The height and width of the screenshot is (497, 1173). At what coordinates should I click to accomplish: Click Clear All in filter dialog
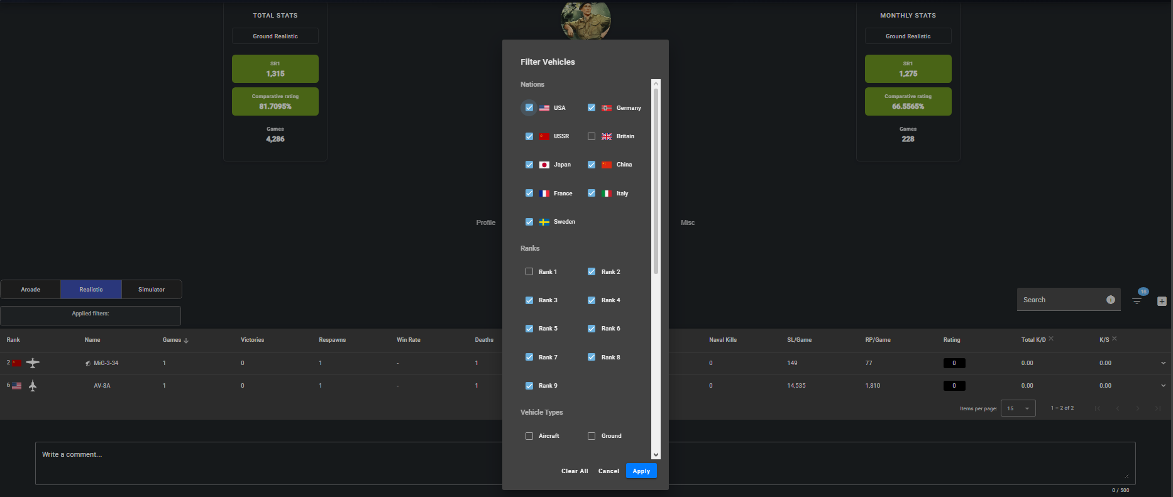[575, 471]
